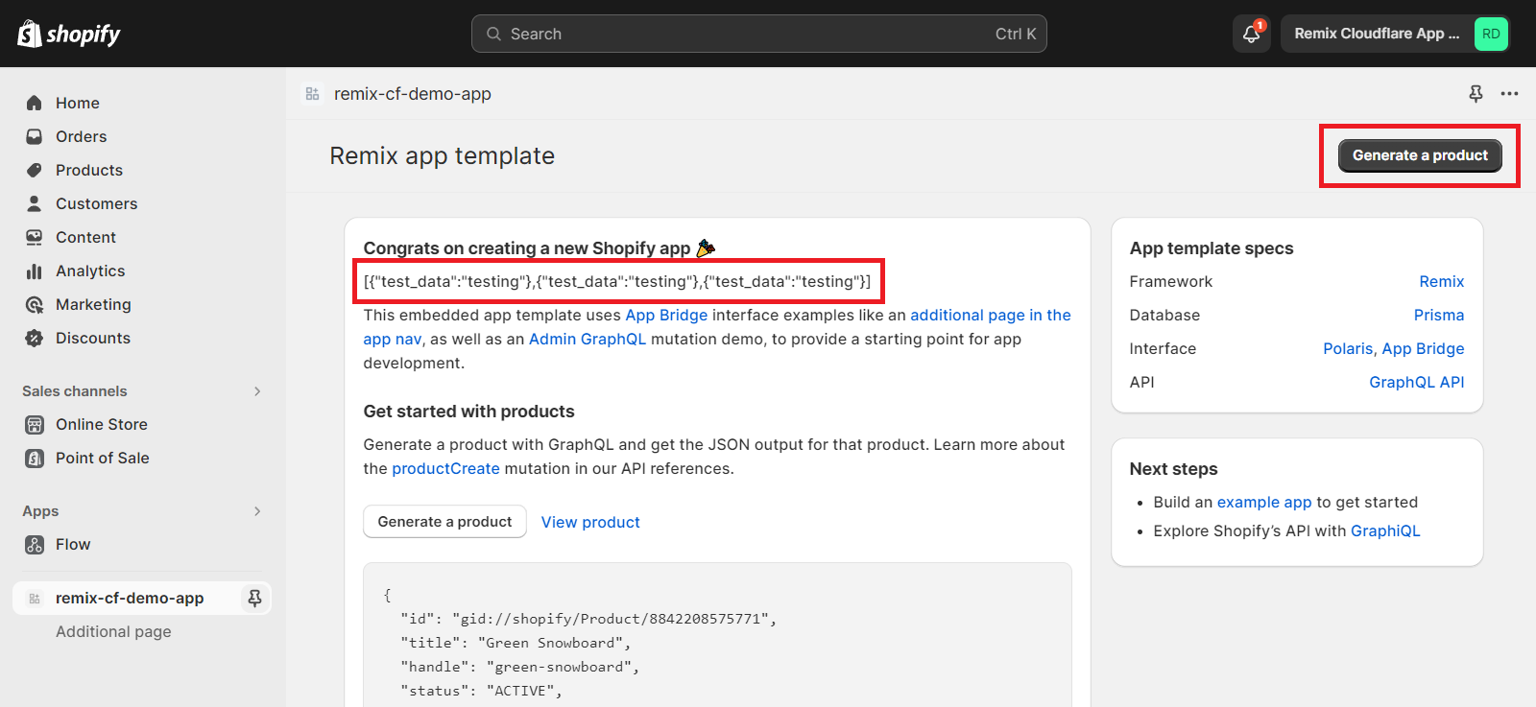
Task: Open the productCreate link
Action: (x=445, y=468)
